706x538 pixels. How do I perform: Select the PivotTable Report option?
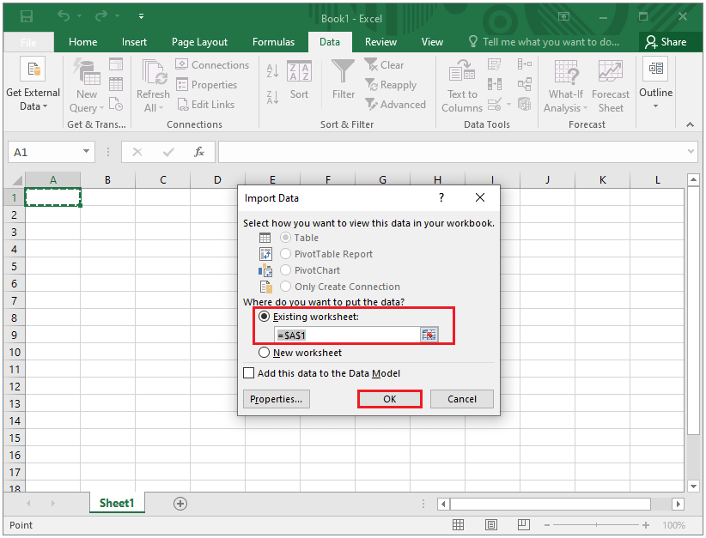[x=284, y=254]
